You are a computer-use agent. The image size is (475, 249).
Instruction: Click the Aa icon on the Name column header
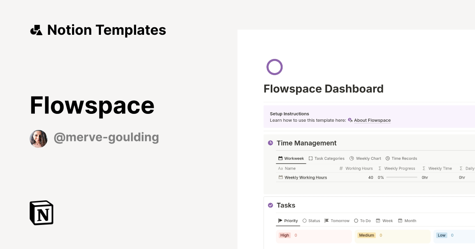[x=280, y=168]
